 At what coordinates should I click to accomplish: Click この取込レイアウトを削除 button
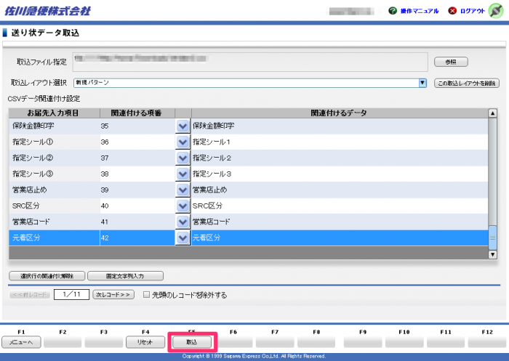(x=467, y=84)
